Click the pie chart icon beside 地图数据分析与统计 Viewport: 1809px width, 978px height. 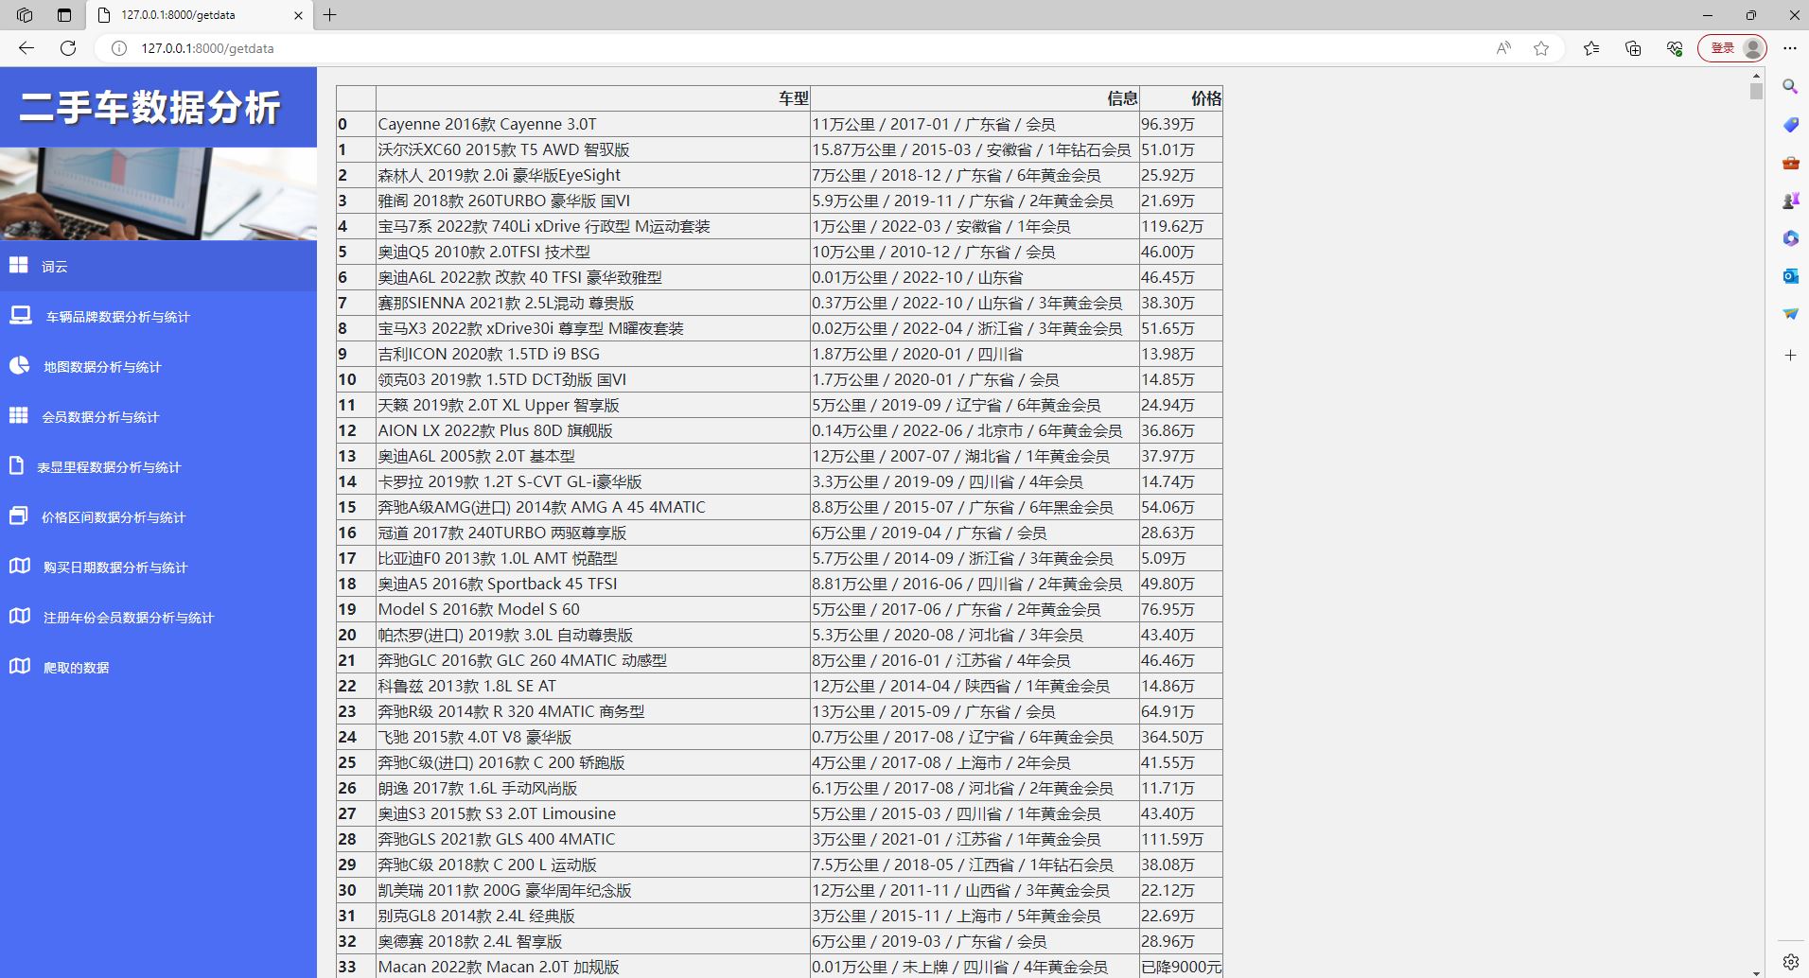coord(20,365)
